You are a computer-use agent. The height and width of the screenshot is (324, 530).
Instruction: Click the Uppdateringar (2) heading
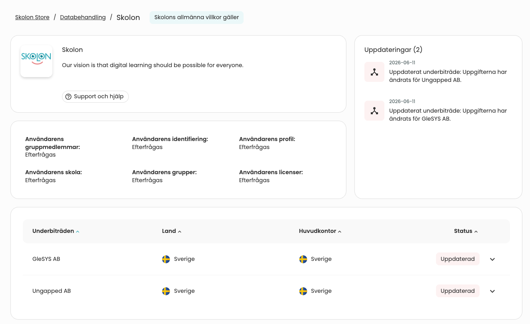[x=394, y=50]
